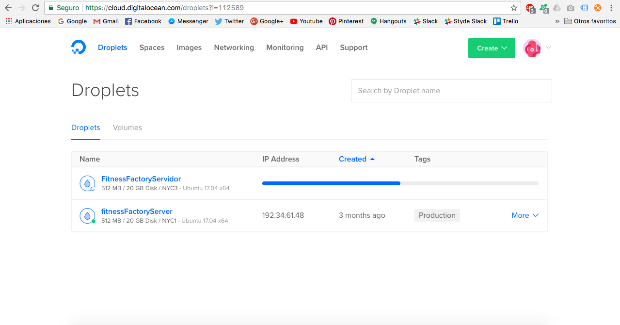
Task: Click the '3 months ago' text
Action: (362, 215)
